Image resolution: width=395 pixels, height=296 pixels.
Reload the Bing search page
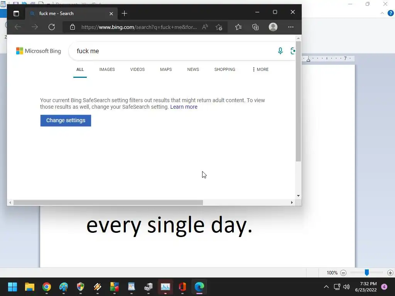52,27
